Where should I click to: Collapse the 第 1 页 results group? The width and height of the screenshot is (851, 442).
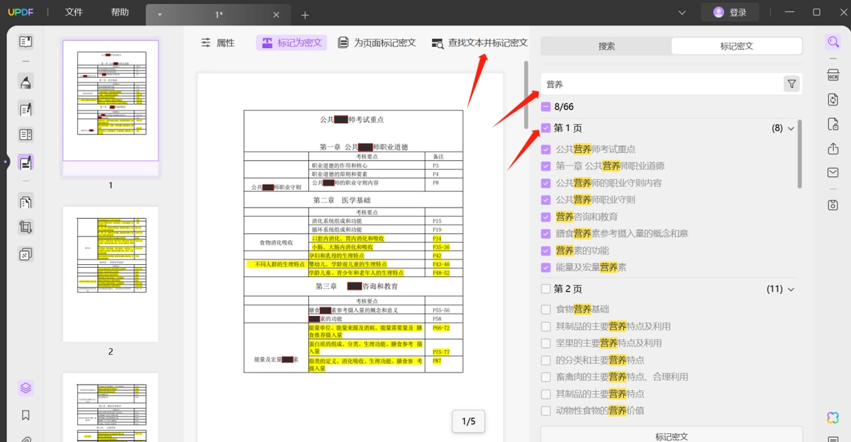pyautogui.click(x=791, y=129)
